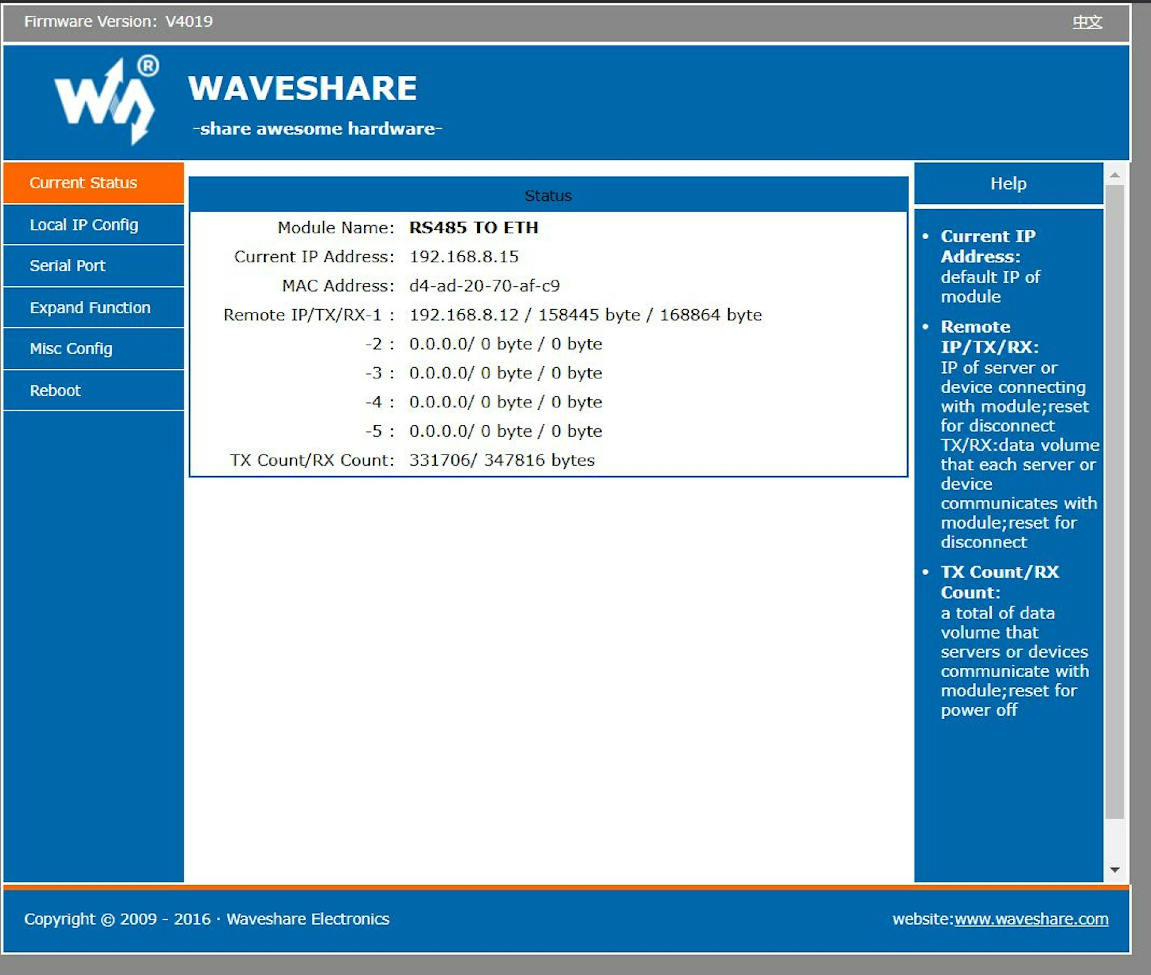Go to Serial Port settings
Image resolution: width=1151 pixels, height=975 pixels.
(x=67, y=266)
